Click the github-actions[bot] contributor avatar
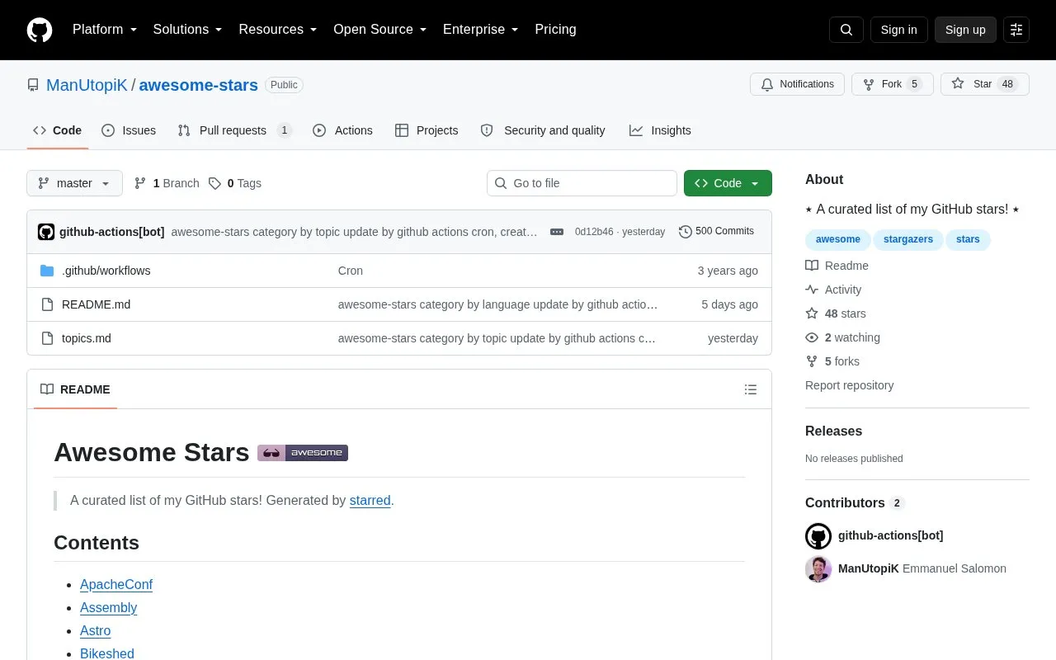The image size is (1056, 660). 818,536
